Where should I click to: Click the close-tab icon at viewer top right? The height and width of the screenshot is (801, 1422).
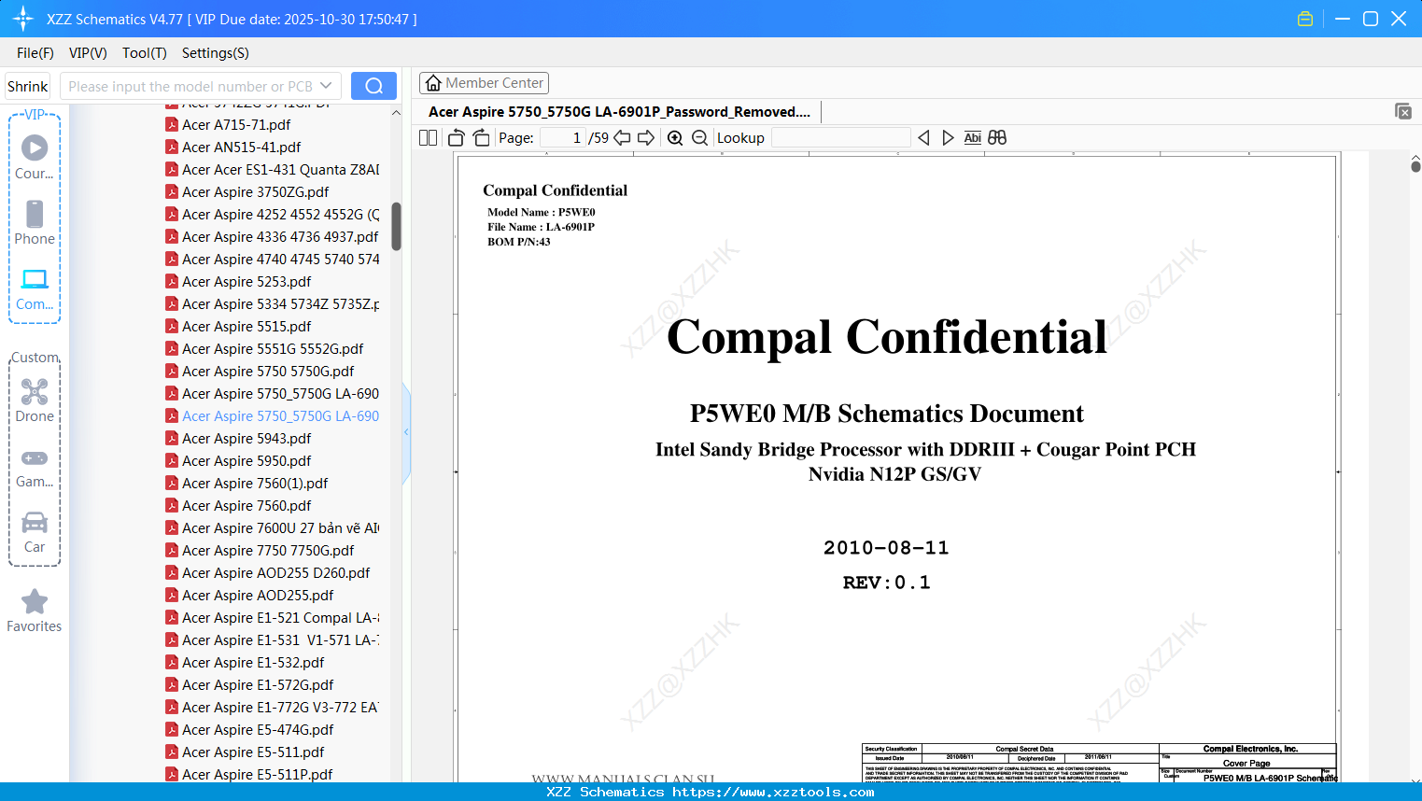[1402, 111]
